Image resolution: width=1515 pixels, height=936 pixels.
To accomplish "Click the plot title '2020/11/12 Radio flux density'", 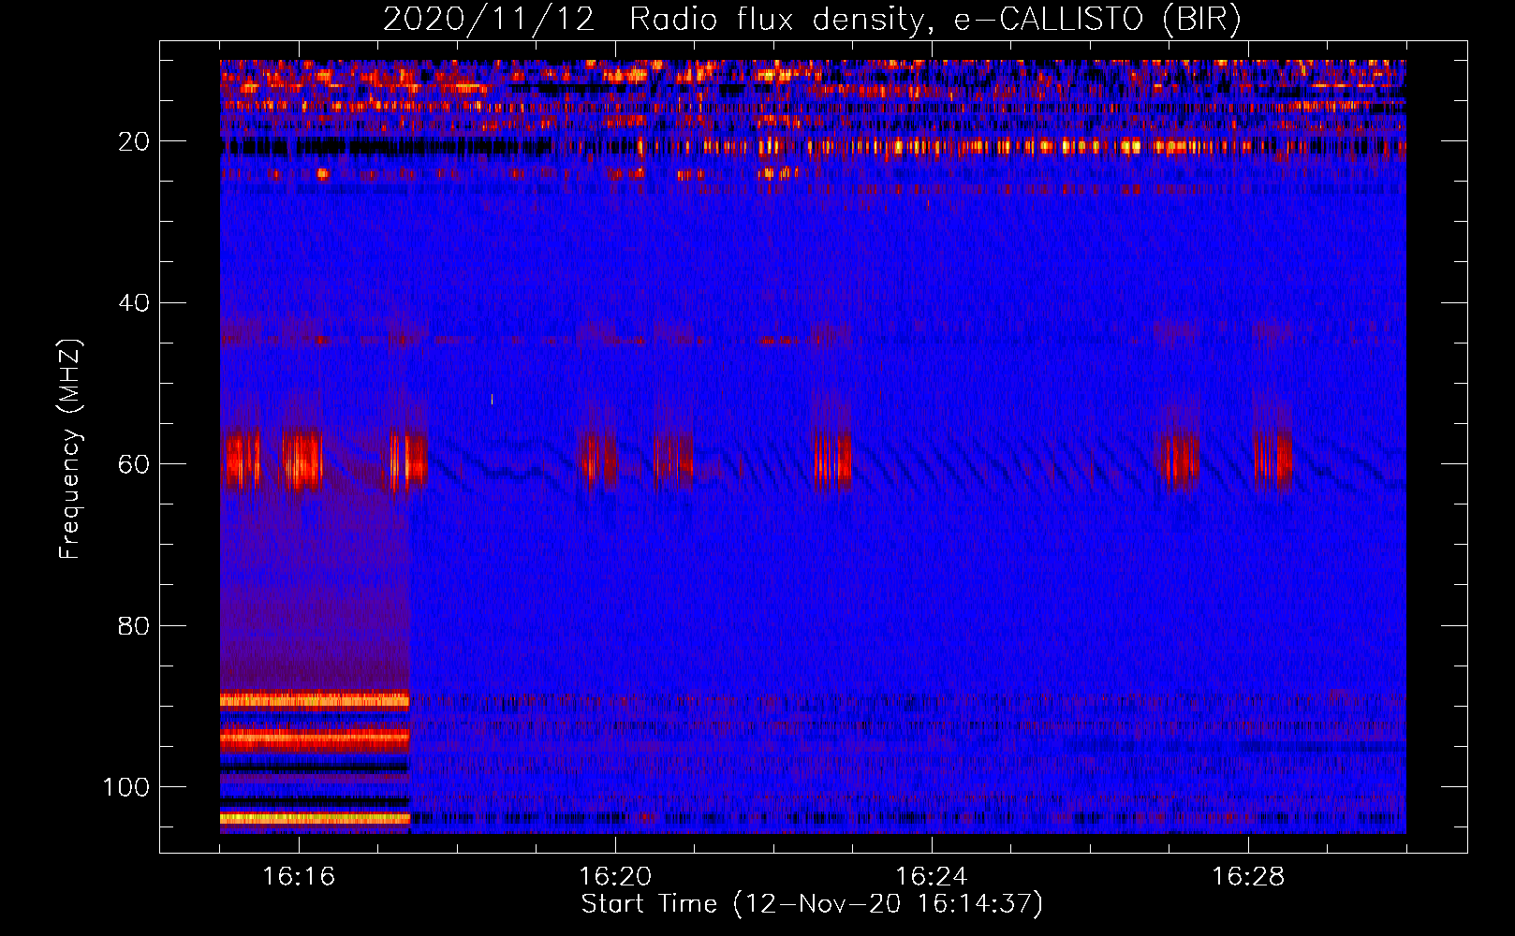I will (812, 19).
